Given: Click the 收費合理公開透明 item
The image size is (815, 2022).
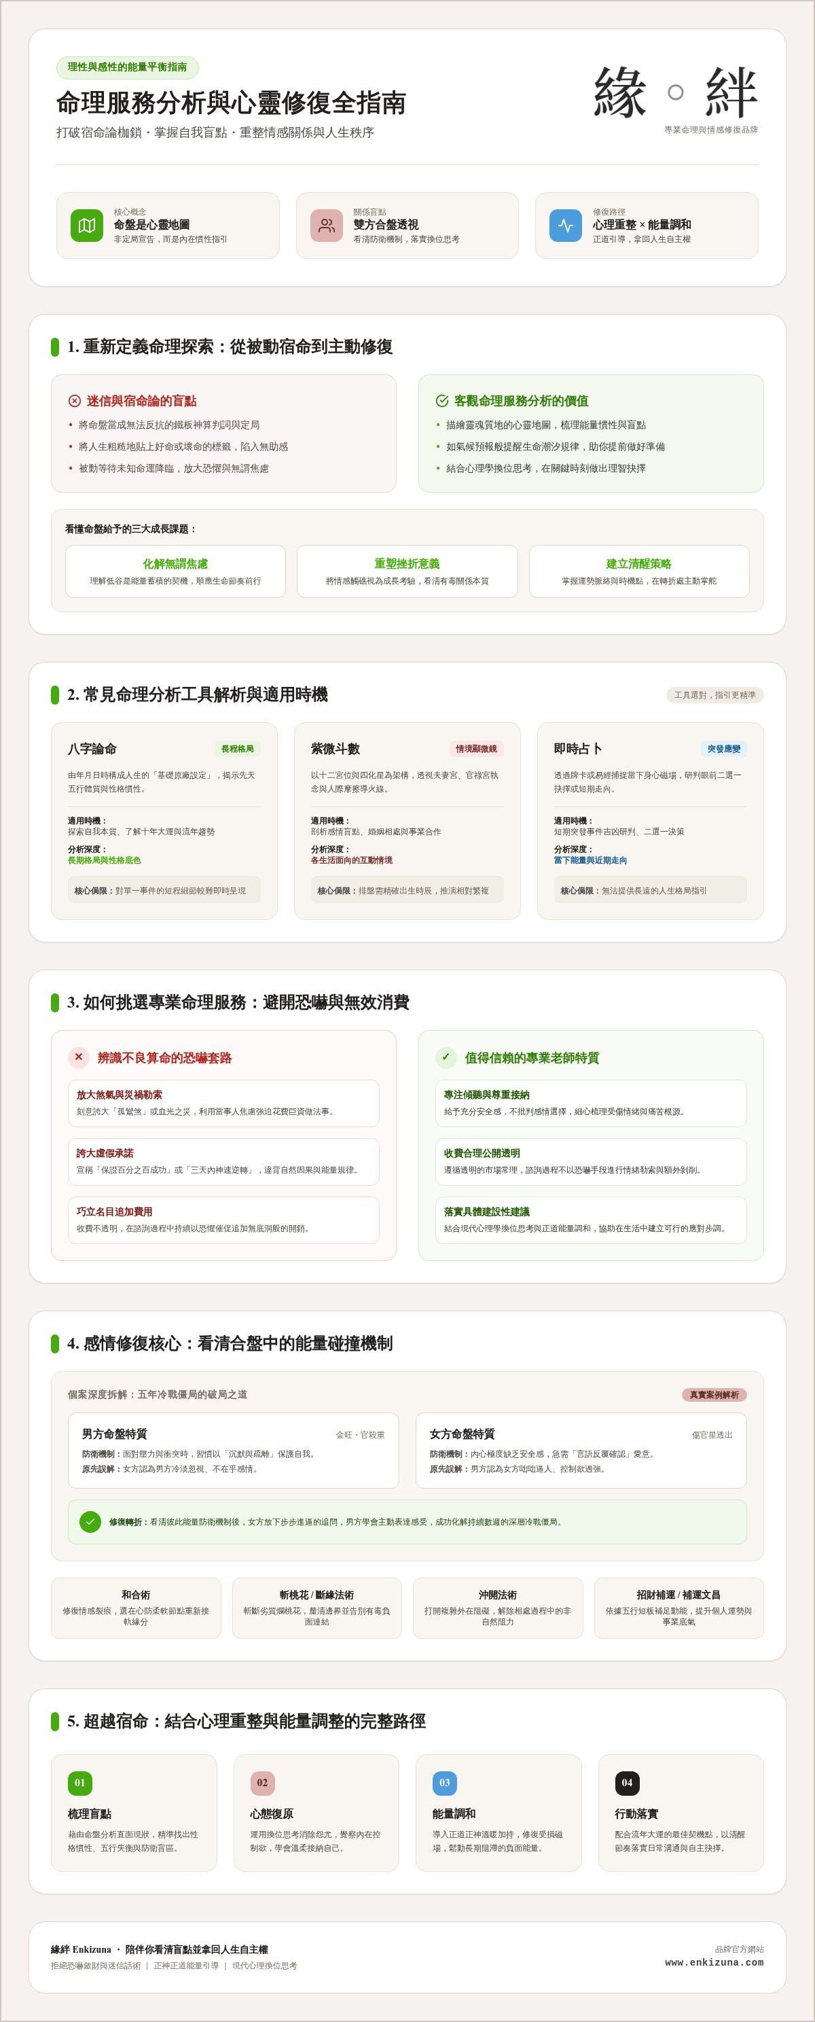Looking at the screenshot, I should click(591, 1162).
